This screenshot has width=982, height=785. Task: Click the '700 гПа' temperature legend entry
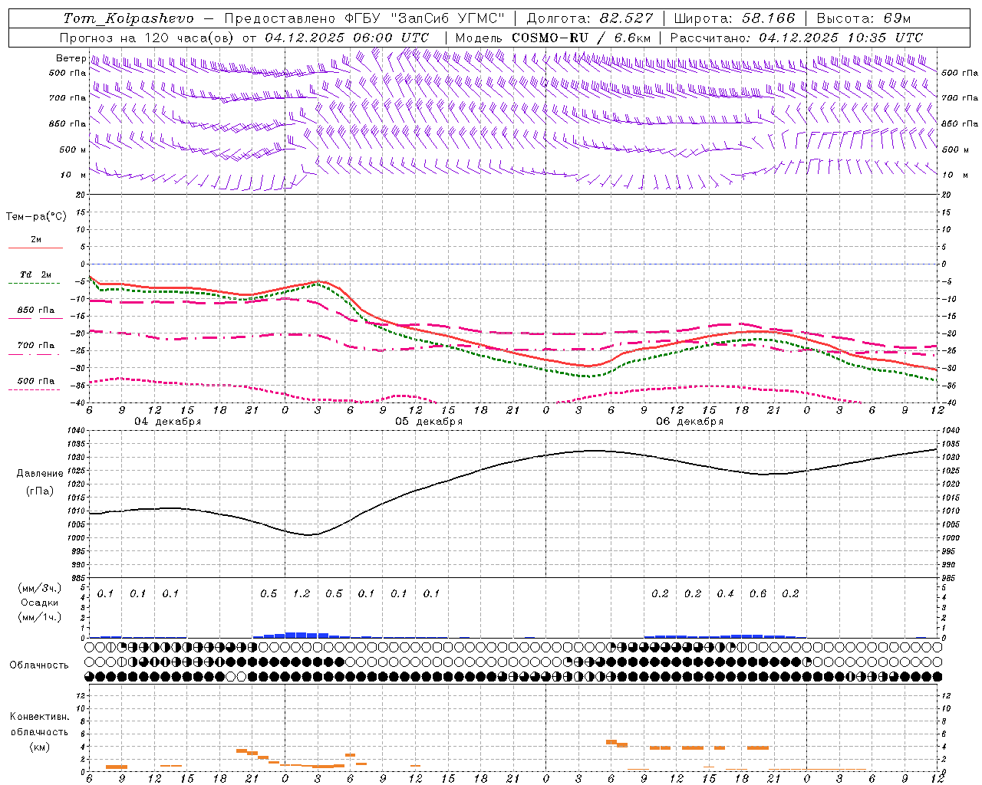[36, 346]
